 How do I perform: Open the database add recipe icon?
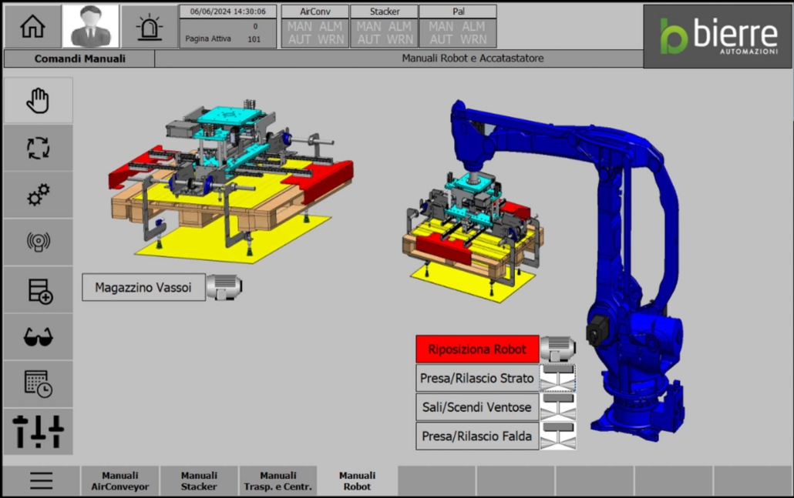pyautogui.click(x=39, y=290)
